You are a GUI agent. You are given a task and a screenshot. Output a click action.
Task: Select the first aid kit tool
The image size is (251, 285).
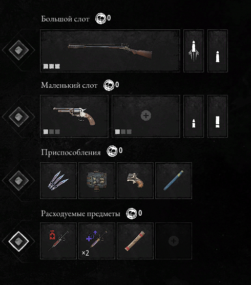97,180
